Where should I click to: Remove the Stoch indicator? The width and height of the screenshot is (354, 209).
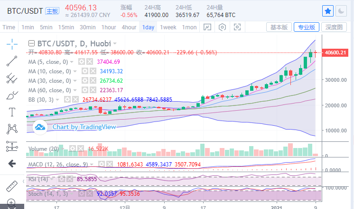pyautogui.click(x=90, y=194)
